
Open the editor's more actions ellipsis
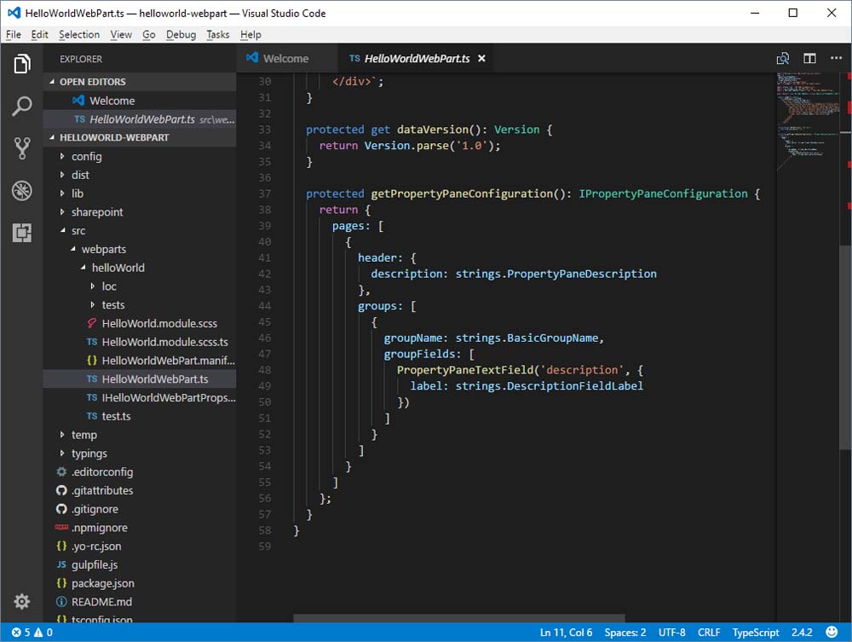[x=835, y=59]
